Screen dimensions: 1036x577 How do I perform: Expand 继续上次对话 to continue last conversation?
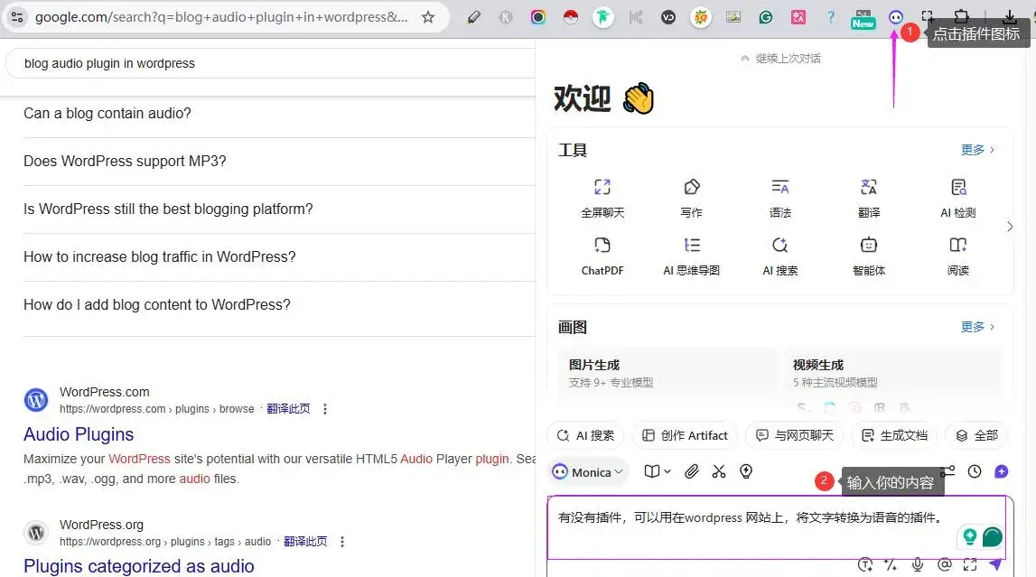click(x=780, y=59)
